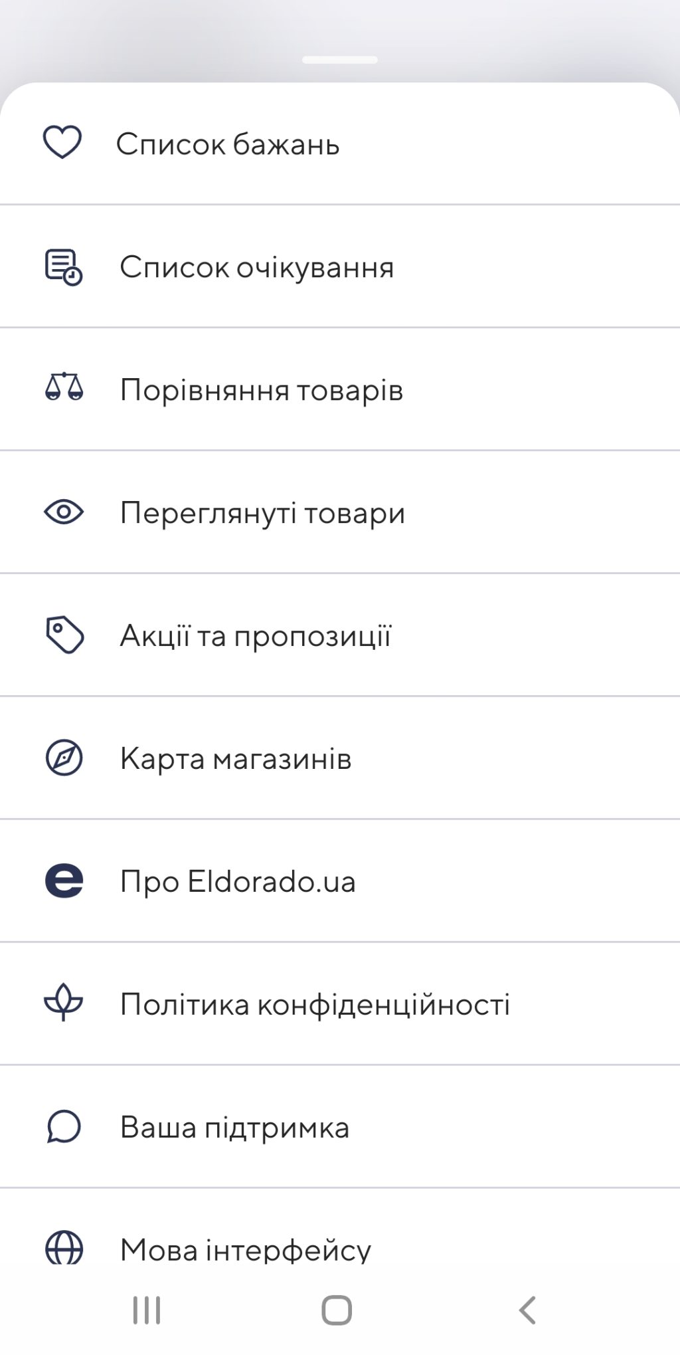Screen dimensions: 680x1355
Task: Tap the price tag promotions icon
Action: [64, 635]
